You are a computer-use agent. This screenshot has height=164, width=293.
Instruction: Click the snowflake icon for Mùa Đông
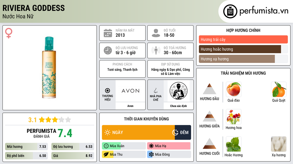(x=151, y=154)
